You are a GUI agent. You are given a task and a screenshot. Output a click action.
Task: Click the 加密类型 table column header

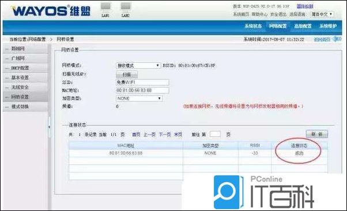210,145
